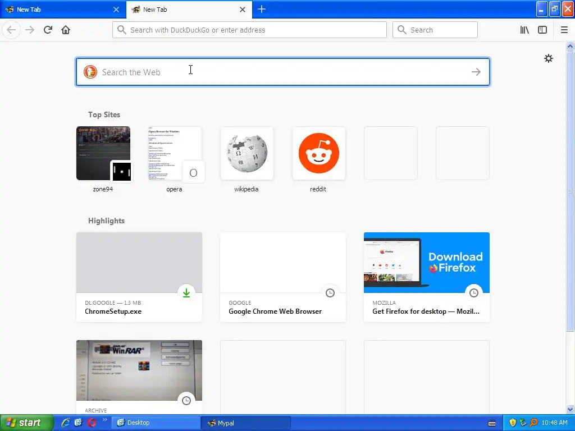Open new tab page settings gear
The width and height of the screenshot is (575, 431).
pos(548,58)
